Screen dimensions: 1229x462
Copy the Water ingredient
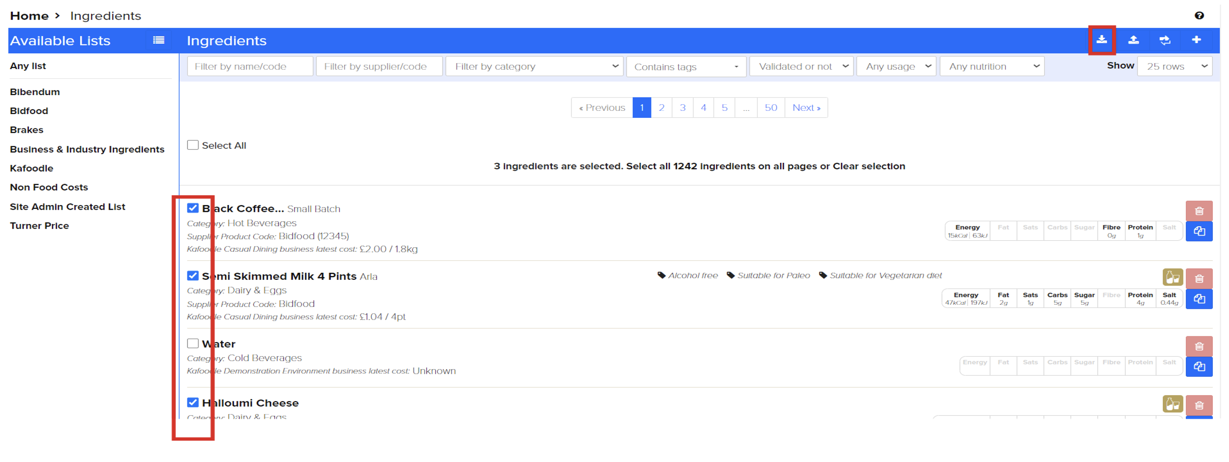1199,367
